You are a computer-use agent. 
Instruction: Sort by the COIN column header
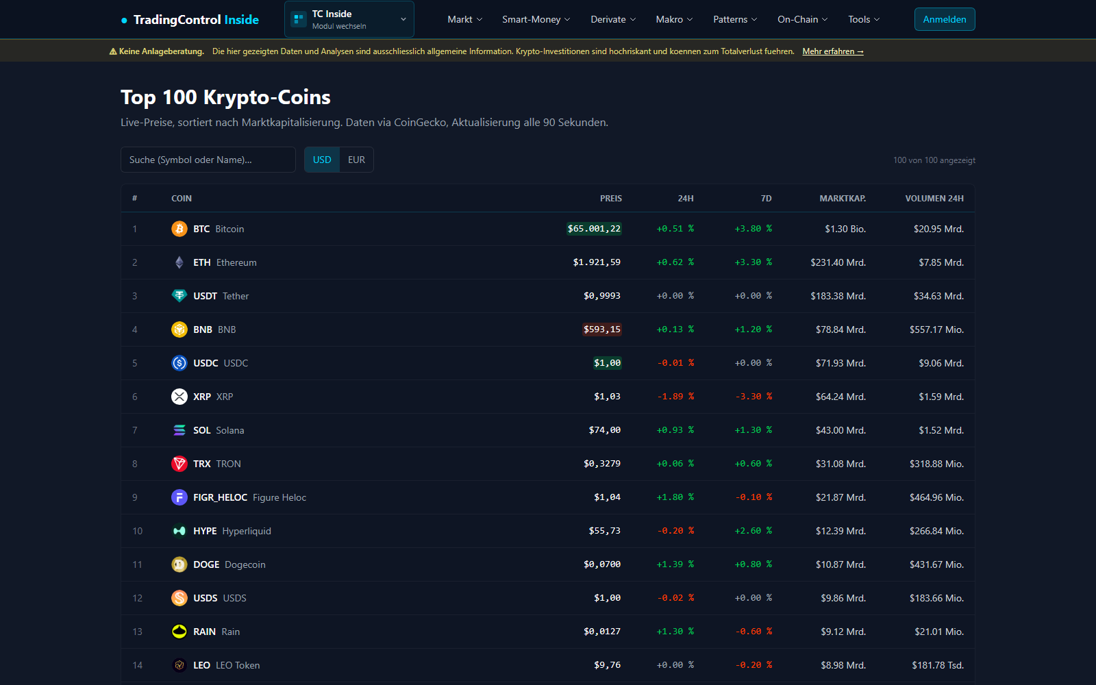coord(182,199)
